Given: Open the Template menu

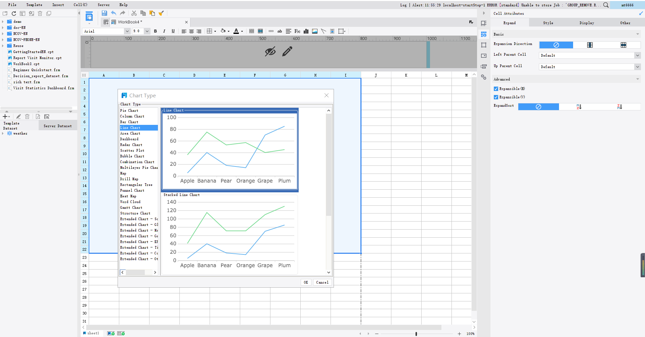Looking at the screenshot, I should coord(34,5).
